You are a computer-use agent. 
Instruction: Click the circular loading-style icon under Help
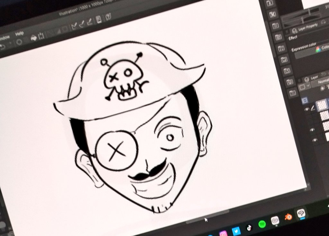point(19,42)
